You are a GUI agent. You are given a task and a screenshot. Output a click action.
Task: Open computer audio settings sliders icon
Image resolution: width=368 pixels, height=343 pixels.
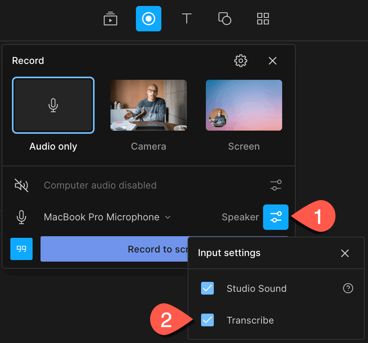tap(276, 185)
